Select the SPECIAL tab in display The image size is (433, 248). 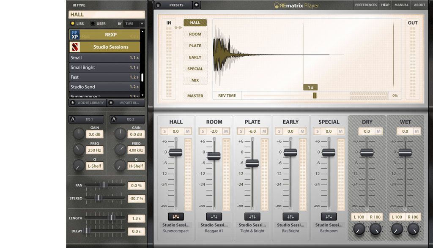(195, 69)
